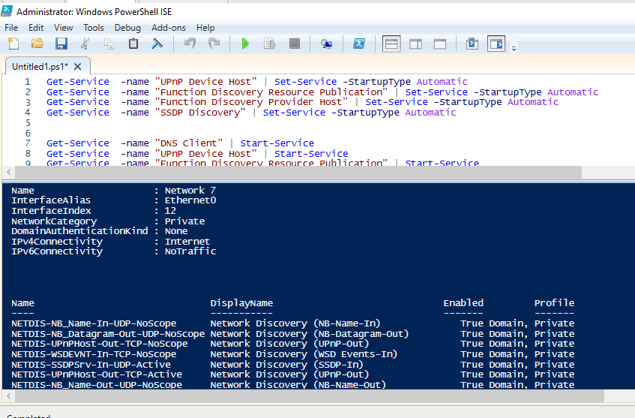Screen dimensions: 635x418
Task: Open the File menu
Action: [x=11, y=28]
